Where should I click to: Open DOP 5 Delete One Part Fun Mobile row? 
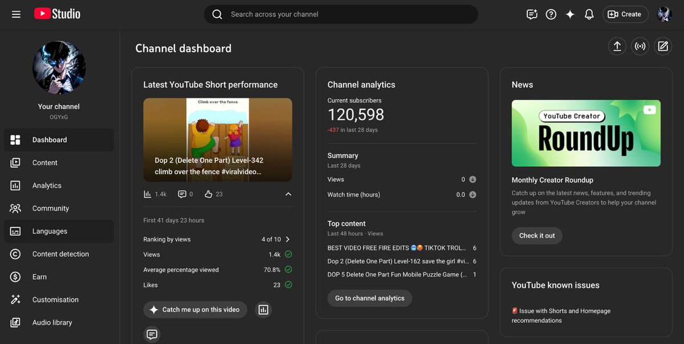[x=402, y=275]
